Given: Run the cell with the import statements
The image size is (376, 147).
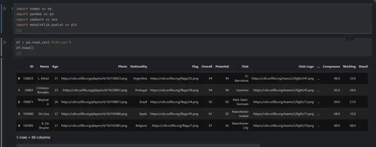Looking at the screenshot, I should (5, 9).
